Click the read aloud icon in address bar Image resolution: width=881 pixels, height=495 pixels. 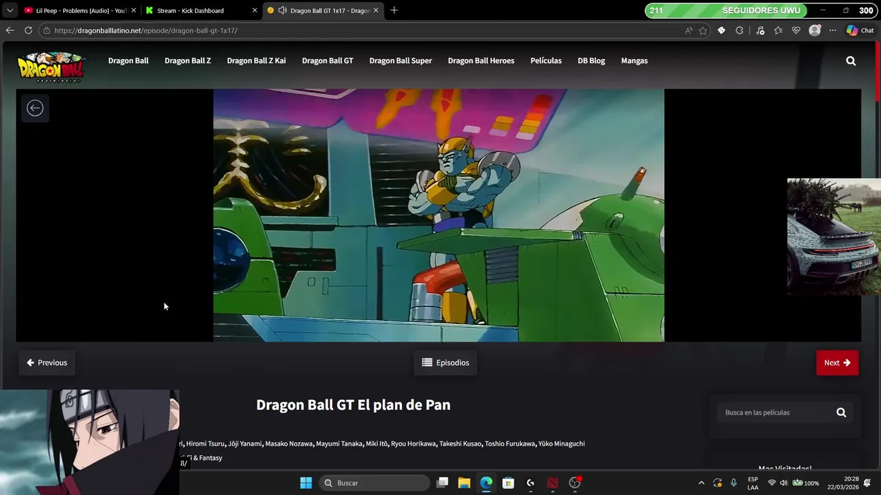click(688, 30)
